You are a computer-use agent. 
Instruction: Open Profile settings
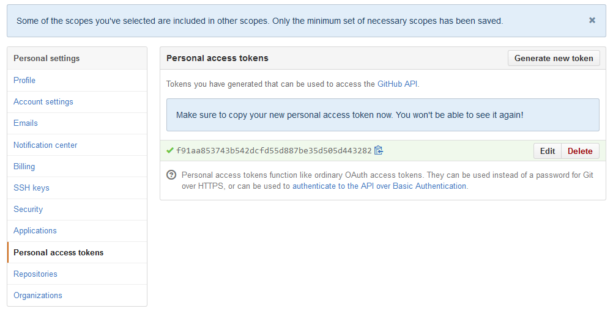[24, 80]
